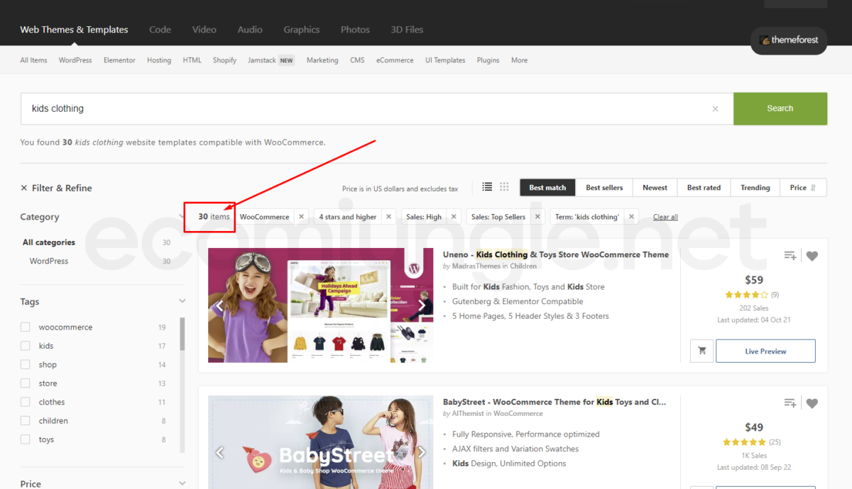Collapse the Tags filter section
The width and height of the screenshot is (852, 489).
(182, 301)
